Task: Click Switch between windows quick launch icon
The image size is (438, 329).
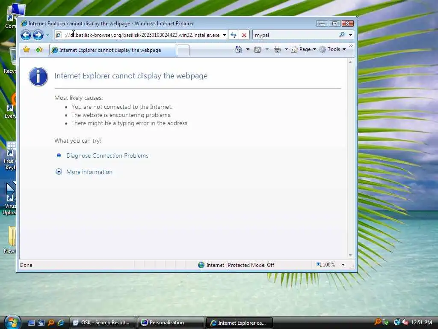Action: click(x=41, y=323)
